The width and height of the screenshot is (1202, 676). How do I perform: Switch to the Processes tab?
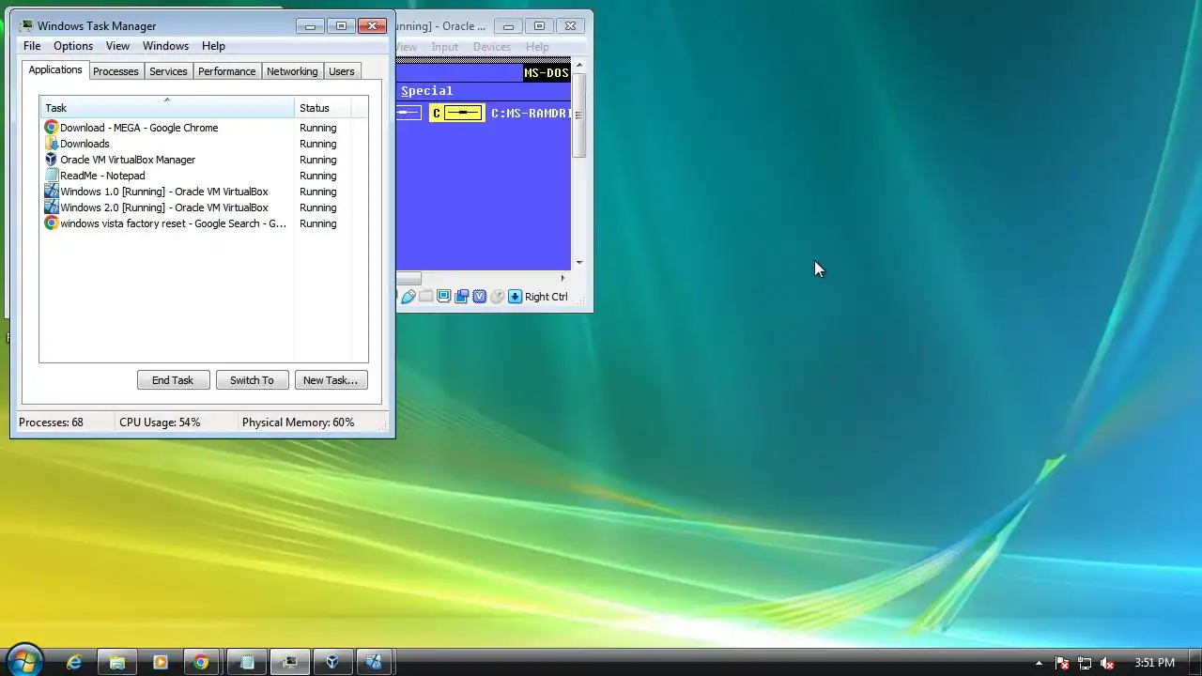116,71
